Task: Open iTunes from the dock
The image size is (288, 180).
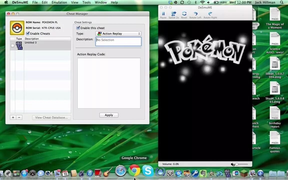Action: [90, 173]
